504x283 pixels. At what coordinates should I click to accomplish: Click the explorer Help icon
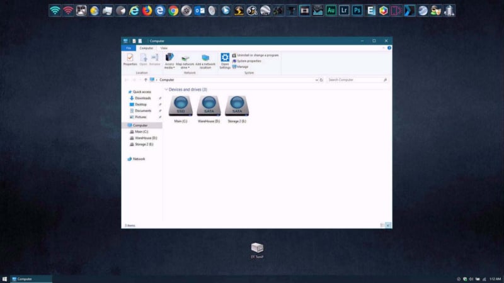coord(389,48)
